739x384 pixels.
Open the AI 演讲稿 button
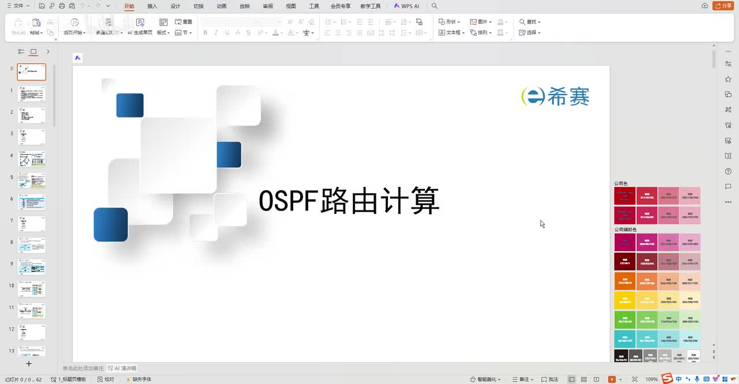tap(122, 368)
